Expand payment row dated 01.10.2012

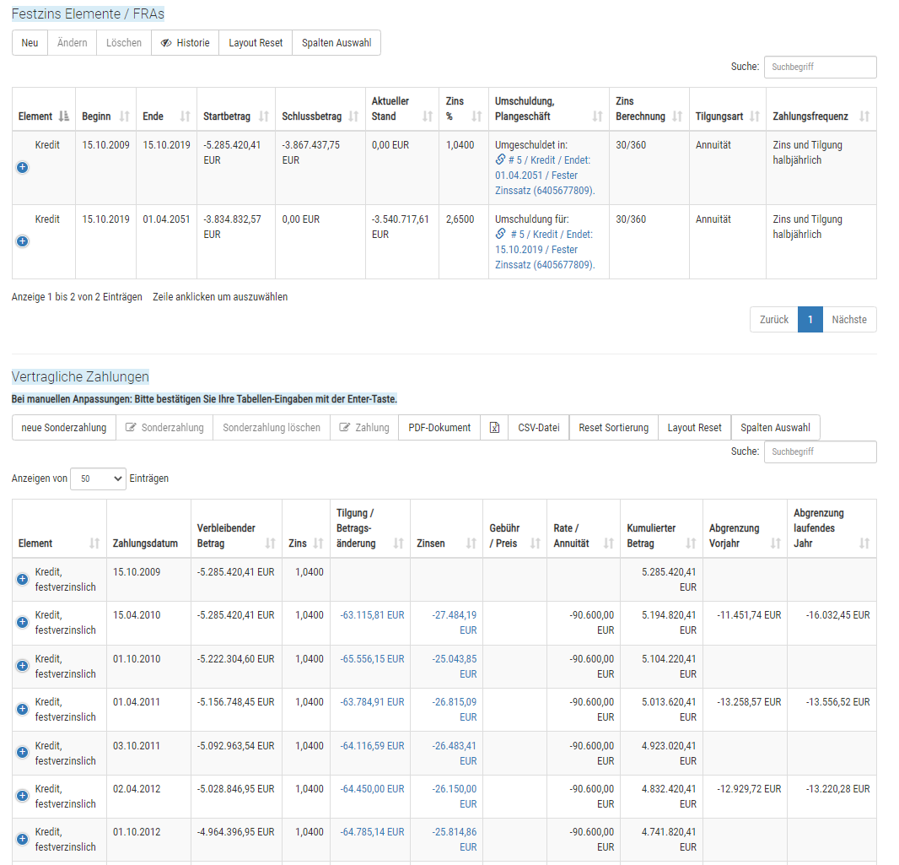(x=23, y=839)
